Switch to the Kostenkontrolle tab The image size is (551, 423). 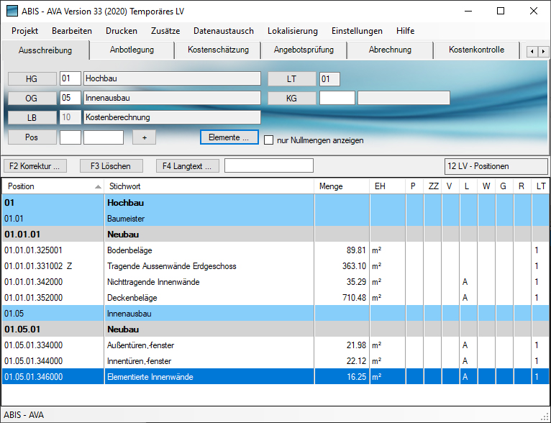[476, 50]
